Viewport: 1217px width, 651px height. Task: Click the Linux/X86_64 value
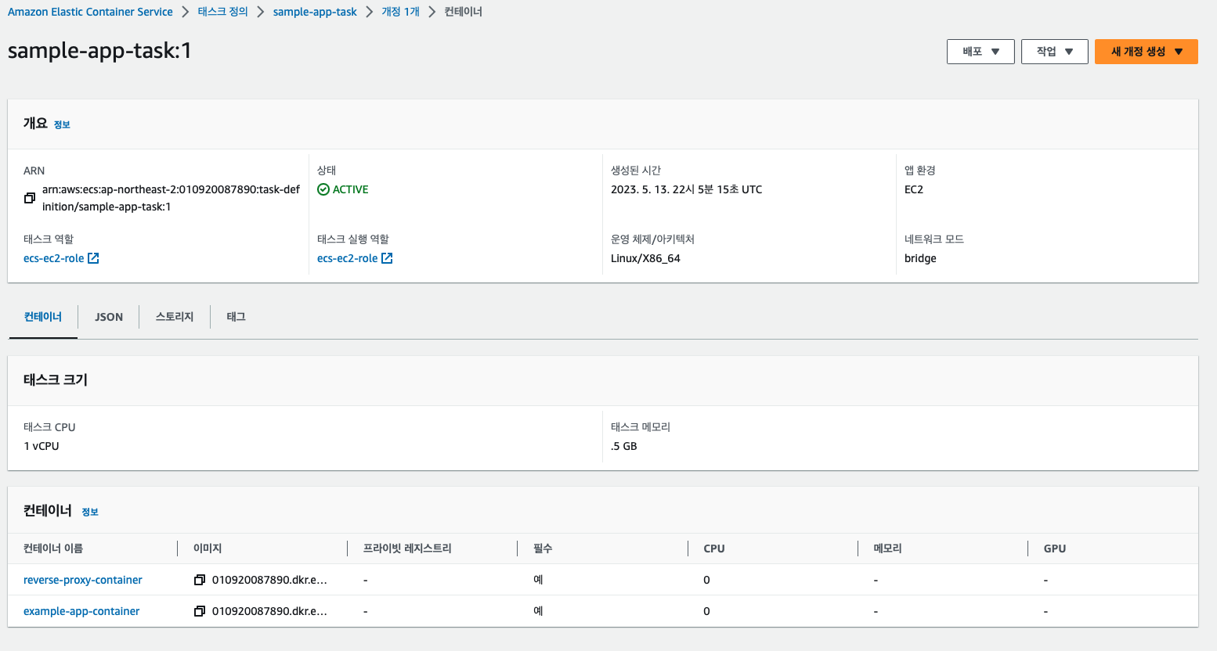[645, 258]
